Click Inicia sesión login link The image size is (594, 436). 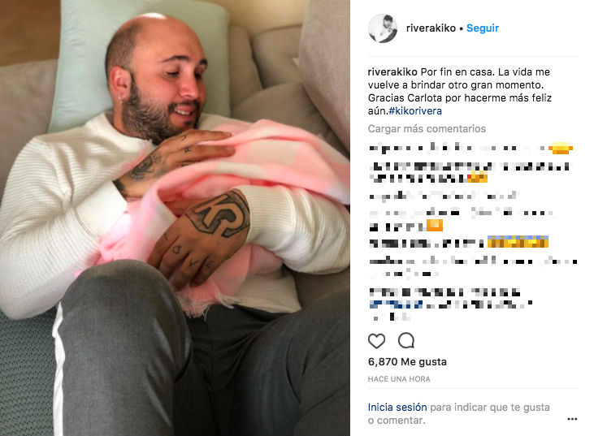click(x=397, y=408)
